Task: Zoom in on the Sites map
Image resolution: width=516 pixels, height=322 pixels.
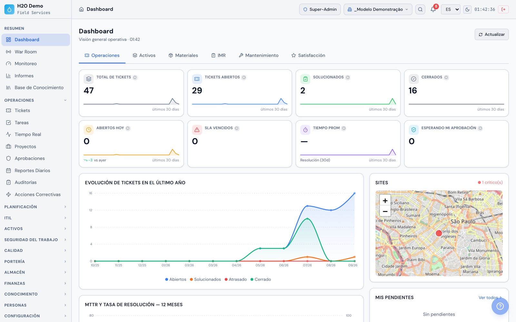Action: click(385, 201)
